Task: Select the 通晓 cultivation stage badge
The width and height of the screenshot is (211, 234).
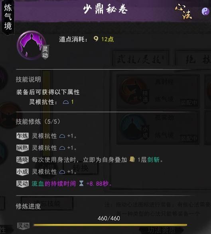Action: [x=22, y=160]
